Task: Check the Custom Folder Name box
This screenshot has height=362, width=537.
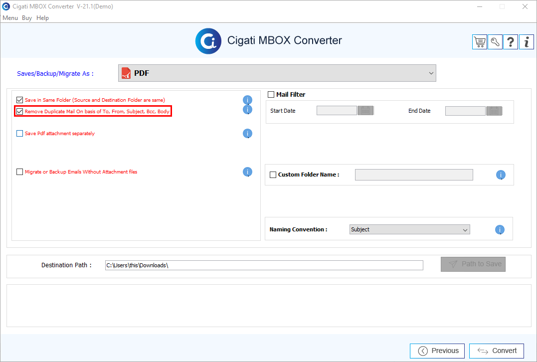Action: pos(273,175)
